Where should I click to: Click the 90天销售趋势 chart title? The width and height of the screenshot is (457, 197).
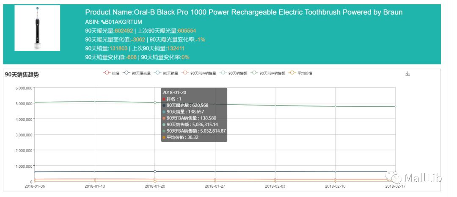(x=22, y=75)
